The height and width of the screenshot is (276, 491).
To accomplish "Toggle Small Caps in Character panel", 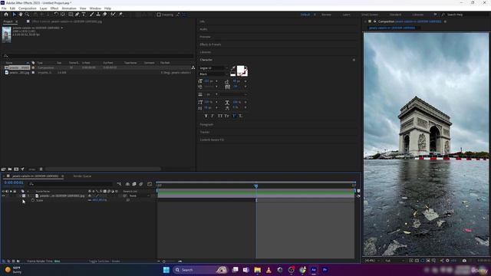I will [227, 116].
